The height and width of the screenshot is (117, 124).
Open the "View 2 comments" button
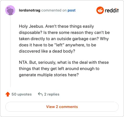pyautogui.click(x=62, y=107)
